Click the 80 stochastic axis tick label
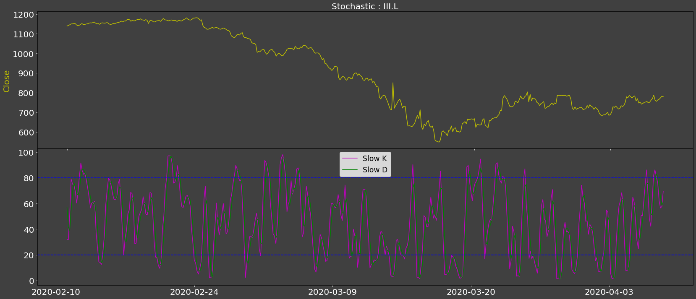 (x=29, y=178)
